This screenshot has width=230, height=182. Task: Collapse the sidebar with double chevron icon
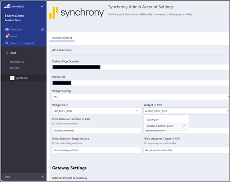(42, 6)
